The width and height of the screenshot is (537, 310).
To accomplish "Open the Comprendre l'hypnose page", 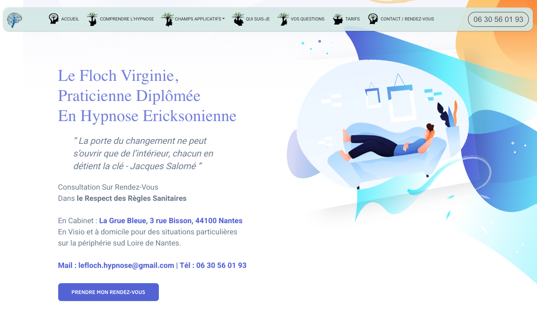I will tap(127, 19).
